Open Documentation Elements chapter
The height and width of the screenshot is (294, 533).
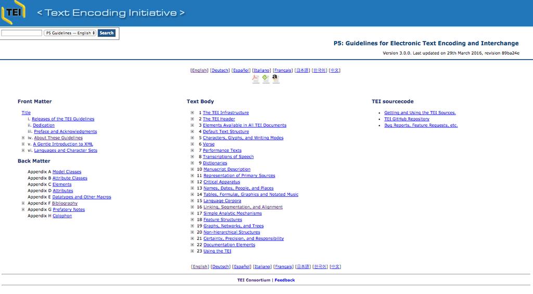point(229,245)
